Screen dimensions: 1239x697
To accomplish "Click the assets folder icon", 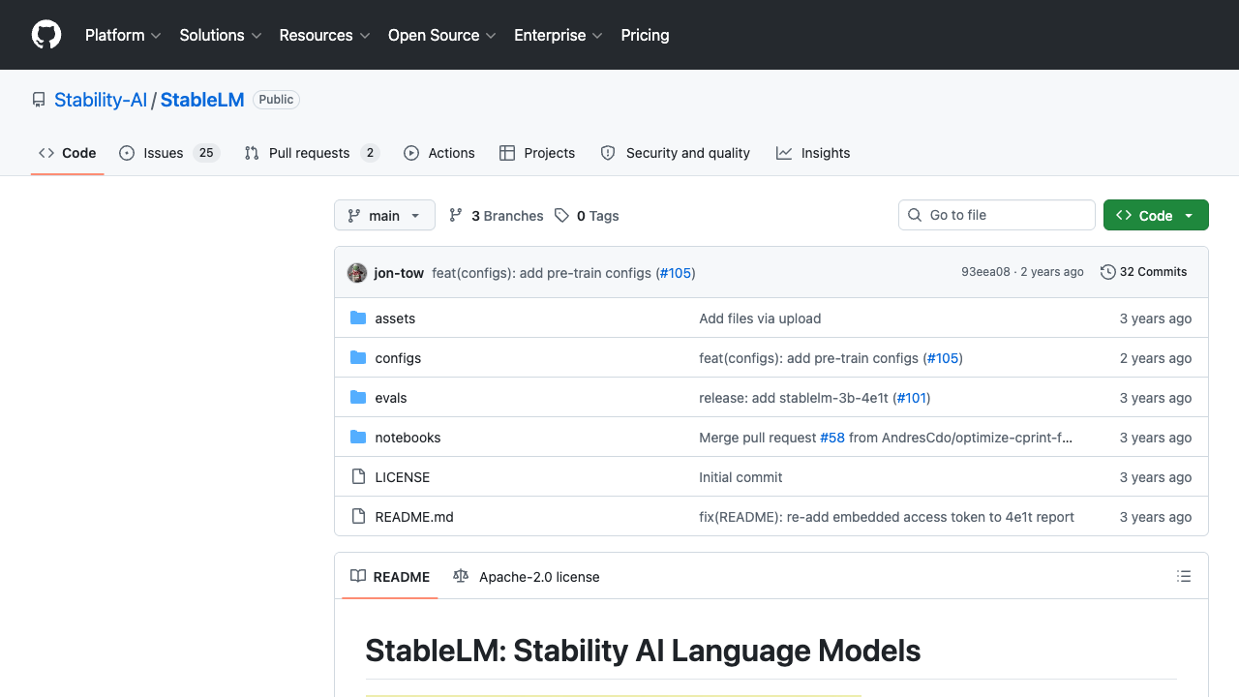I will pos(358,318).
